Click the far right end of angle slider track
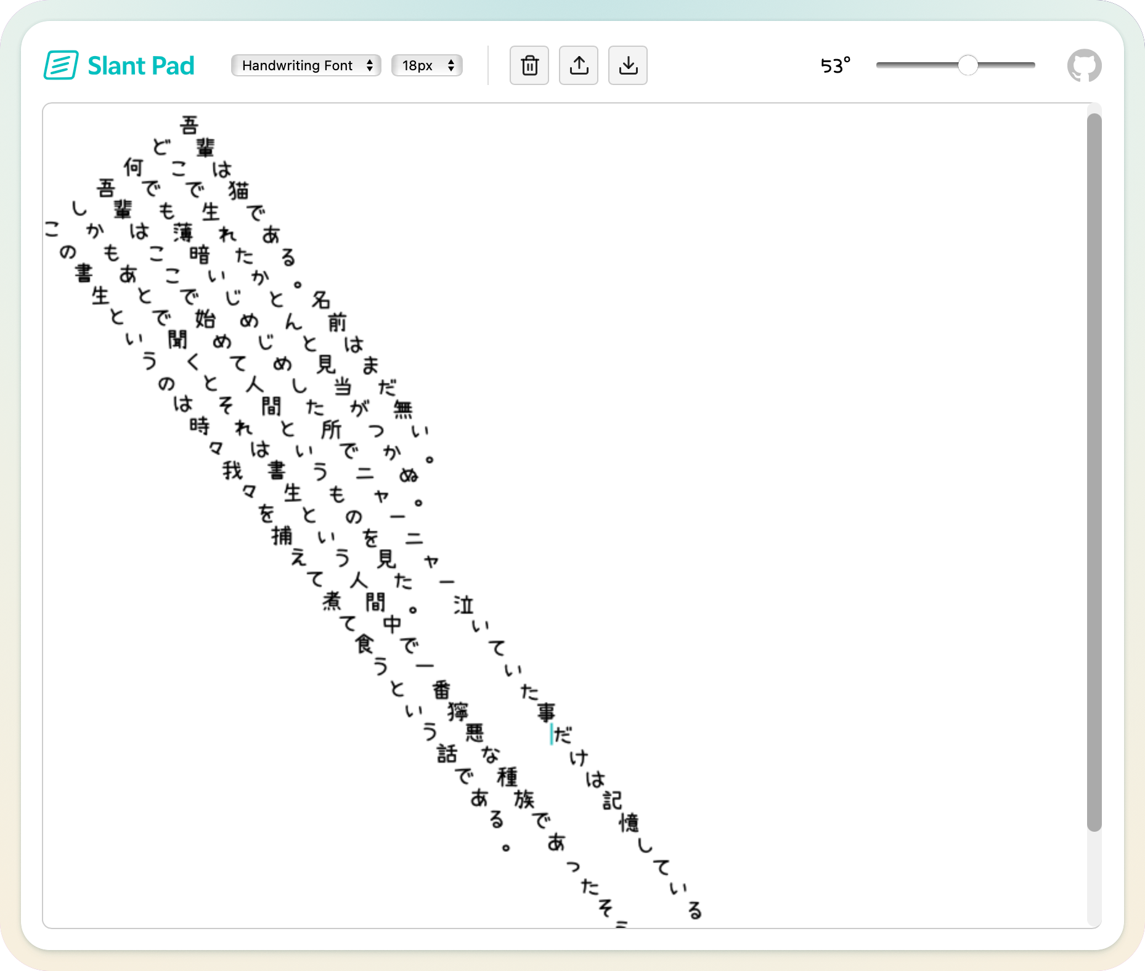The image size is (1145, 971). coord(1032,65)
